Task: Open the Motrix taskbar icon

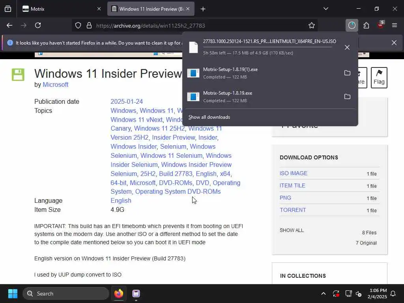Action: coord(136,294)
